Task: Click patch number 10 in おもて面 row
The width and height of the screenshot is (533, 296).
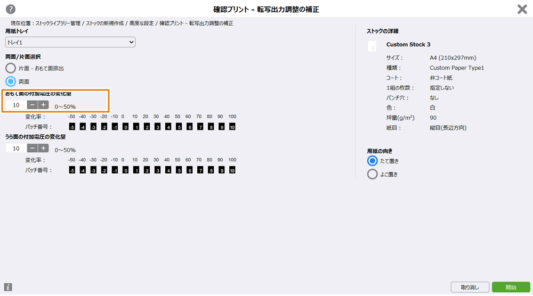Action: coord(232,127)
